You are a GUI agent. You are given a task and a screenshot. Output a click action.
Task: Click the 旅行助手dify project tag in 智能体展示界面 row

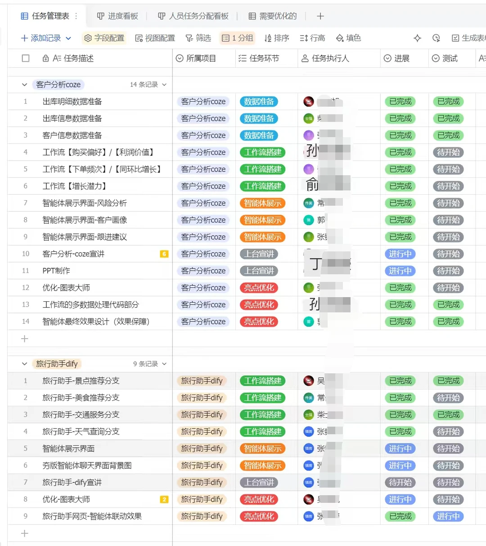[x=202, y=449]
